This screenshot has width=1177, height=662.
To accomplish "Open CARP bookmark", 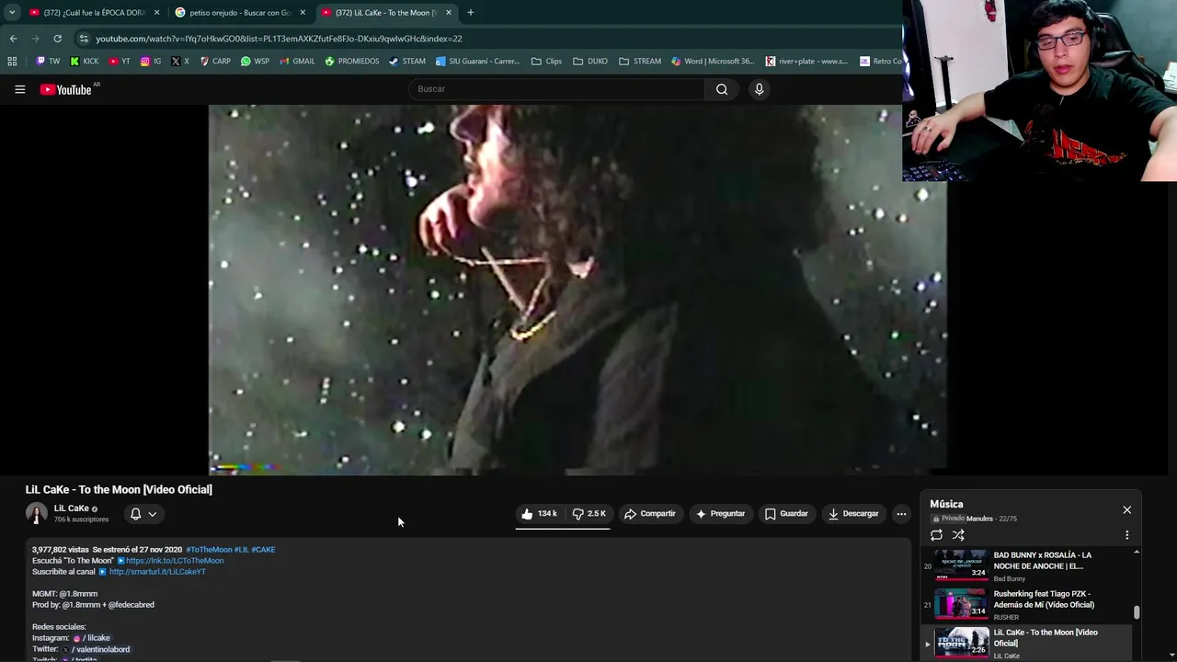I will 215,62.
